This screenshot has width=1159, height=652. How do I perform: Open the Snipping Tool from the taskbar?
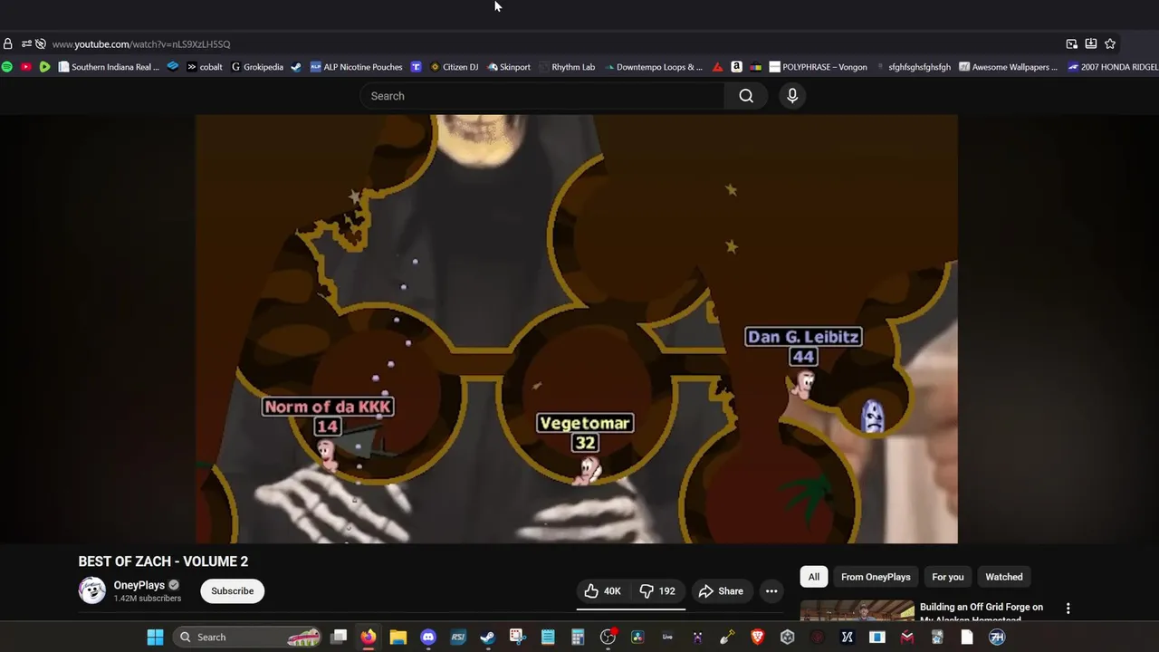[517, 638]
